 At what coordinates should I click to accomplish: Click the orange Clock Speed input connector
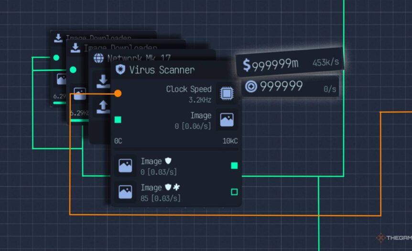coord(118,94)
